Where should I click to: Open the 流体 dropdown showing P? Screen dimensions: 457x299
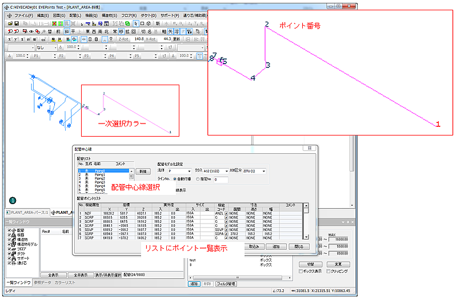tap(179, 172)
